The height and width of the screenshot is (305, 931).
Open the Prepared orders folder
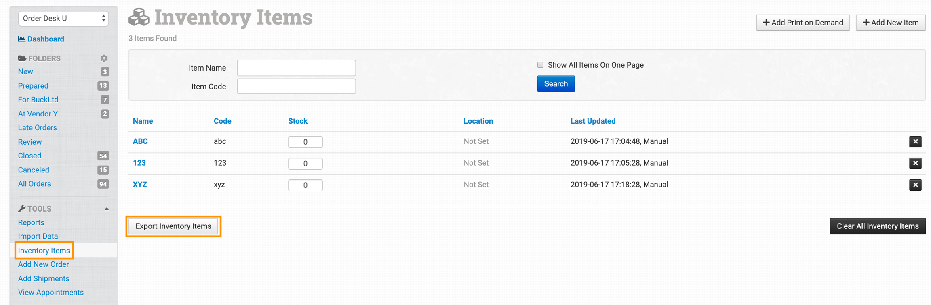point(33,86)
